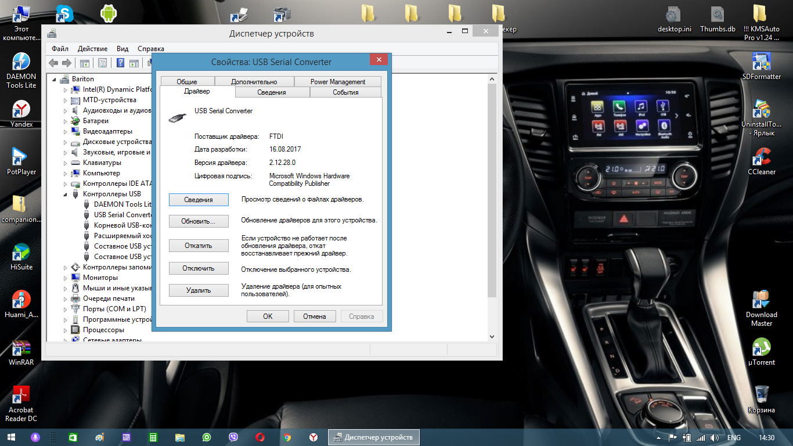This screenshot has width=793, height=446.
Task: Open the Действие menu
Action: 92,49
